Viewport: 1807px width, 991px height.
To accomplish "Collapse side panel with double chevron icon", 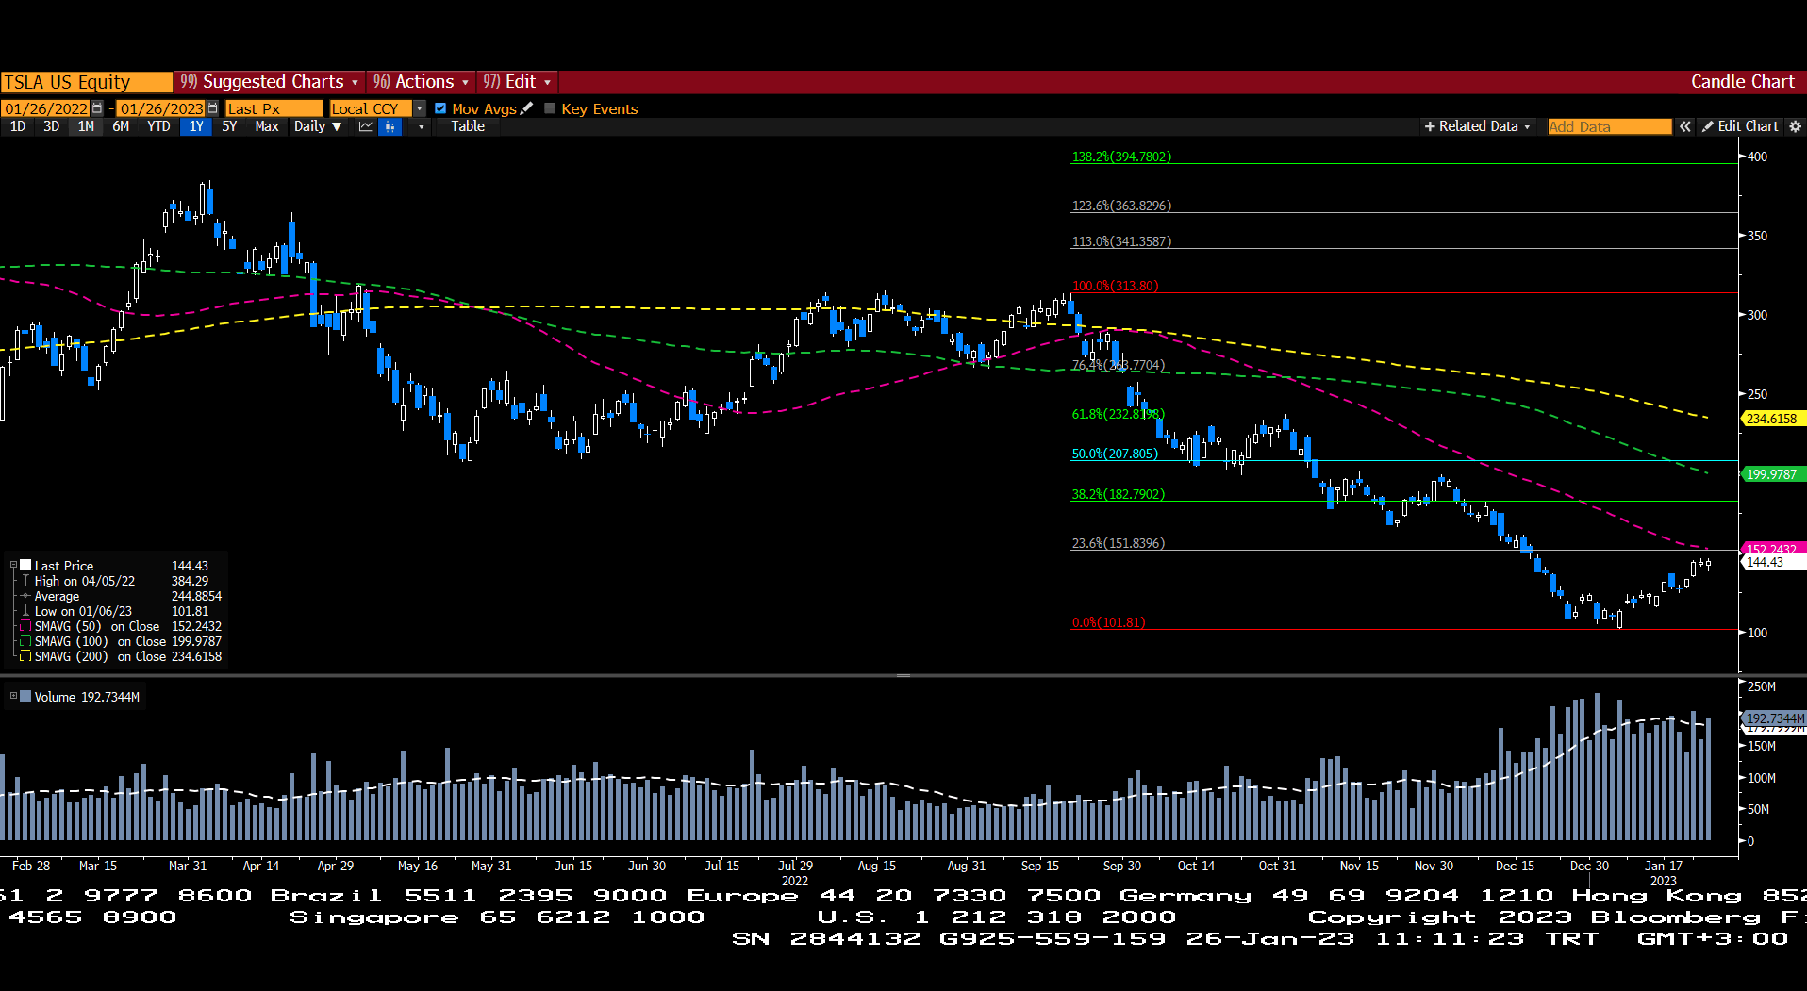I will coord(1684,126).
